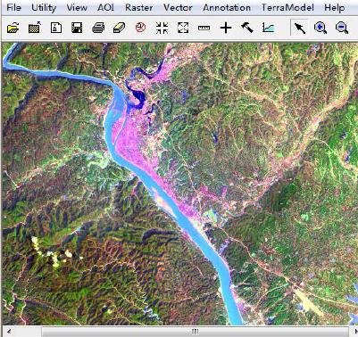Select the arrow pointer tool
Screen dimensions: 358x337
pos(300,28)
